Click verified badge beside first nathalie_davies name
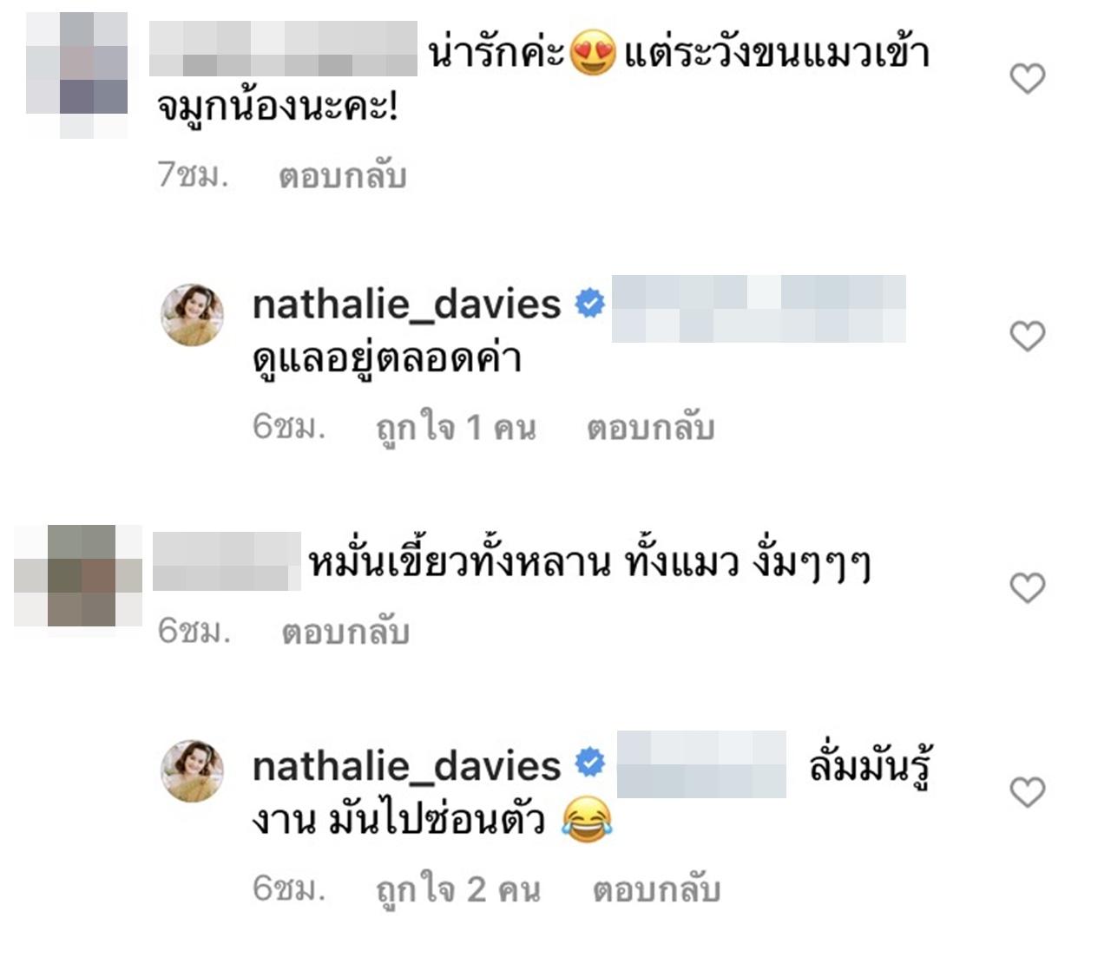This screenshot has width=1111, height=970. click(590, 305)
